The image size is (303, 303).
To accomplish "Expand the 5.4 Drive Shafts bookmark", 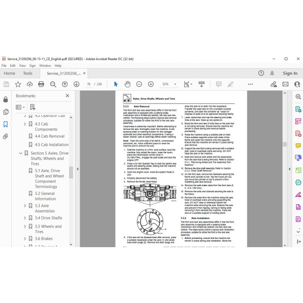I will pyautogui.click(x=25, y=218).
